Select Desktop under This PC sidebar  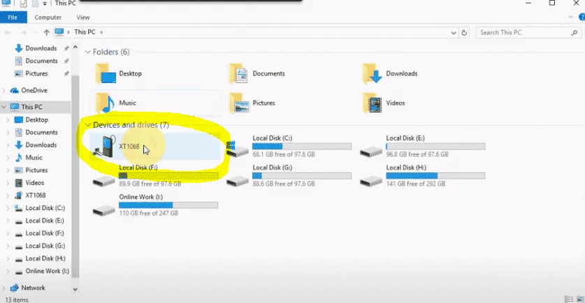pos(36,120)
